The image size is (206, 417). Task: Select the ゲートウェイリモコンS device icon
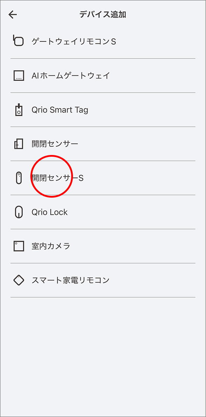pyautogui.click(x=18, y=41)
